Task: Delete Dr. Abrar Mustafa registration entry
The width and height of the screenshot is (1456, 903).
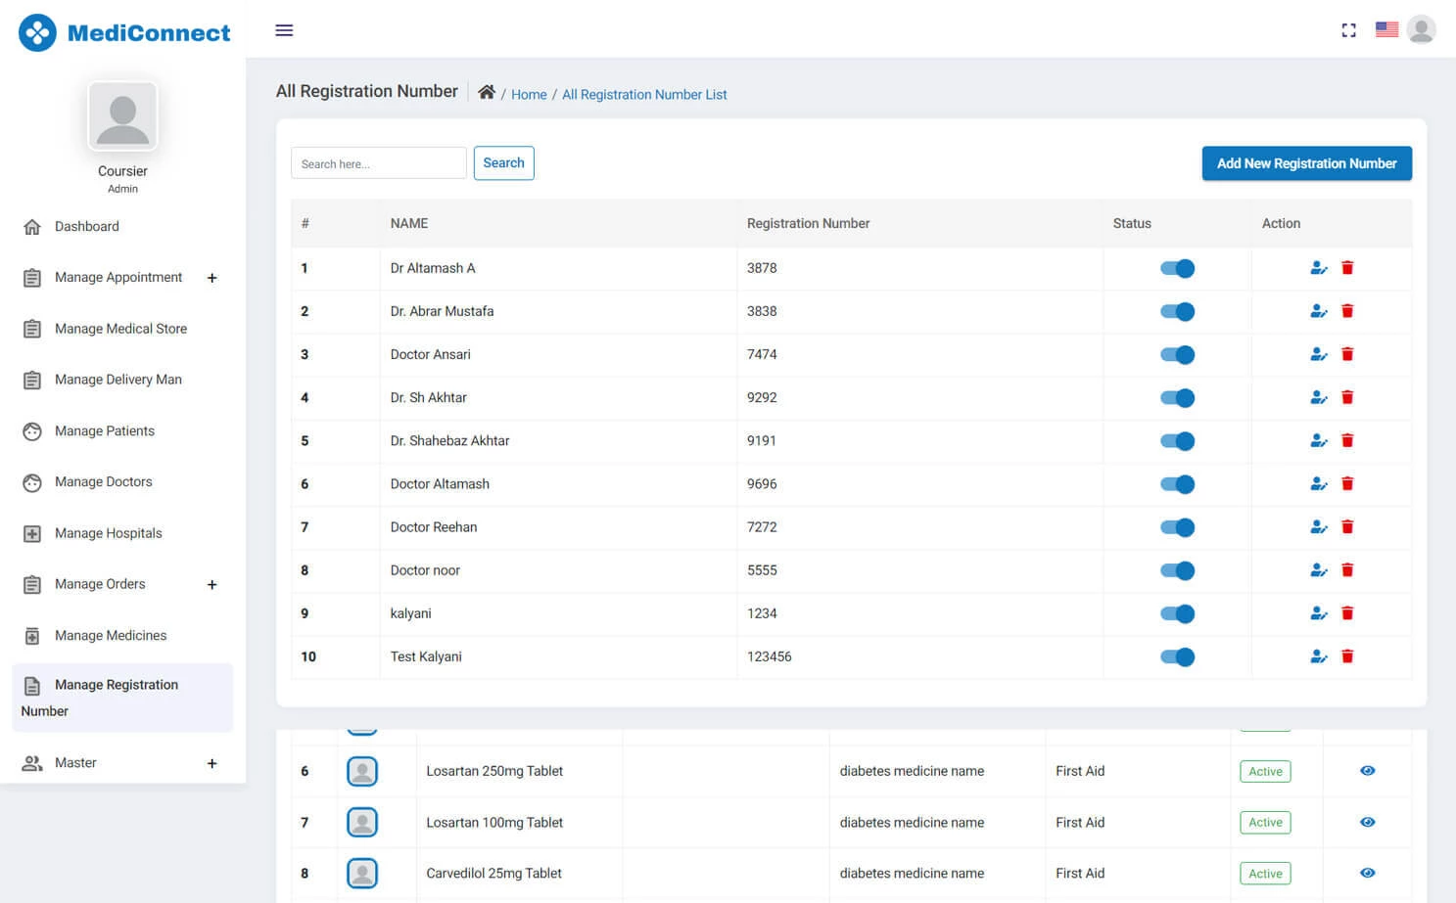Action: click(1347, 311)
